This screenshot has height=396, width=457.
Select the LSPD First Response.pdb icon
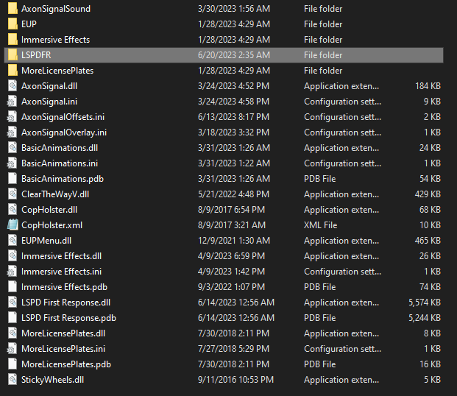point(13,318)
